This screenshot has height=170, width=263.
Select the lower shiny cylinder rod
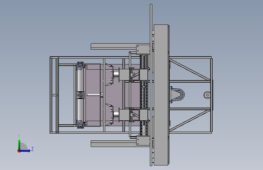coord(116,115)
